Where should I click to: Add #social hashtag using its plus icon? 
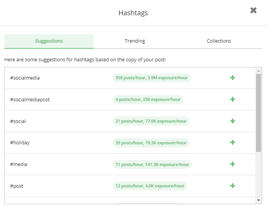click(x=232, y=121)
